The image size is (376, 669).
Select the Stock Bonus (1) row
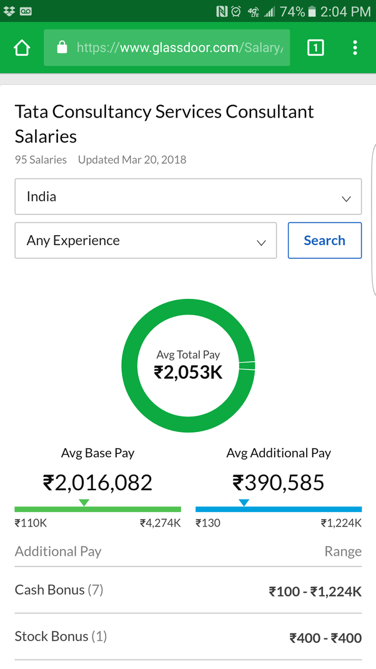point(188,637)
